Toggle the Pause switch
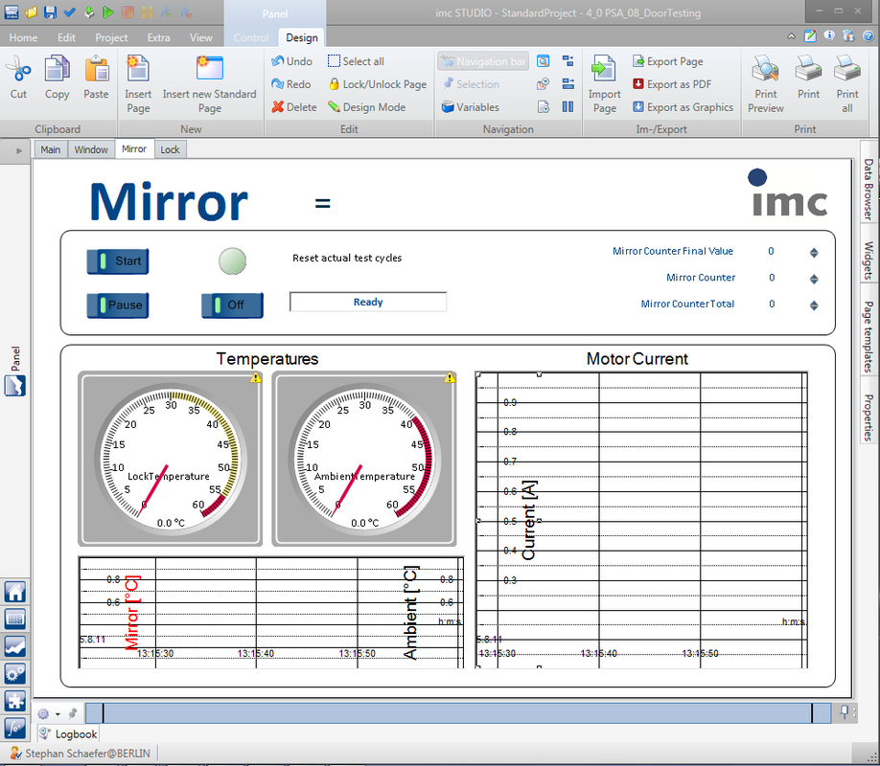 click(x=118, y=304)
